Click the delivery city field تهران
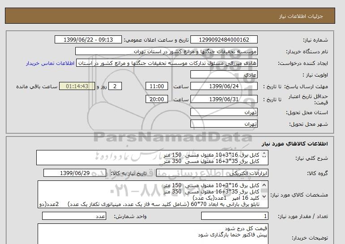This screenshot has width=345, height=244. [x=224, y=124]
